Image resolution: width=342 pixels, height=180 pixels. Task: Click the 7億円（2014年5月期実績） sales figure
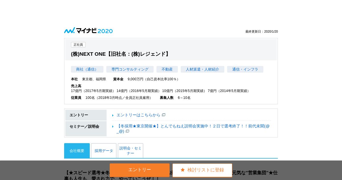229,91
